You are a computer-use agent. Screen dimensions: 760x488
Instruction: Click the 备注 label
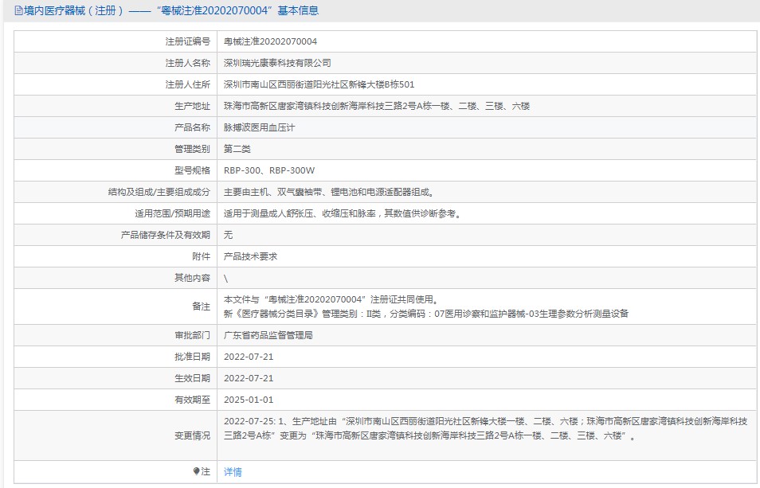(x=201, y=306)
